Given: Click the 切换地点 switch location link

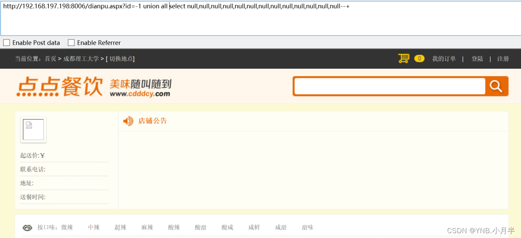Looking at the screenshot, I should (121, 59).
